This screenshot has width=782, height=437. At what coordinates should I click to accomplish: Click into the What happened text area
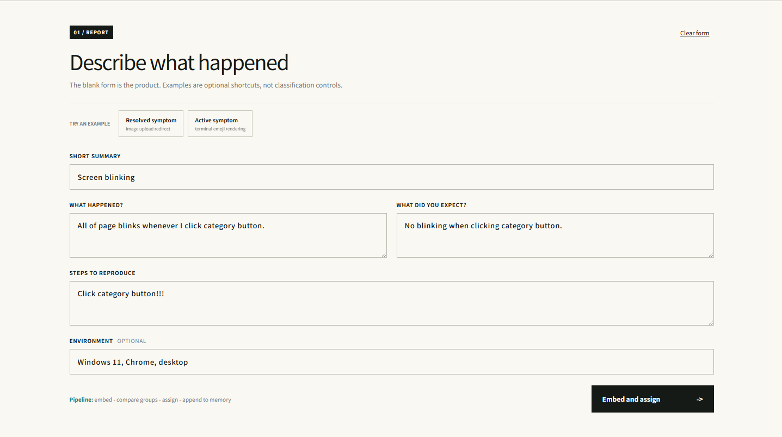(228, 235)
